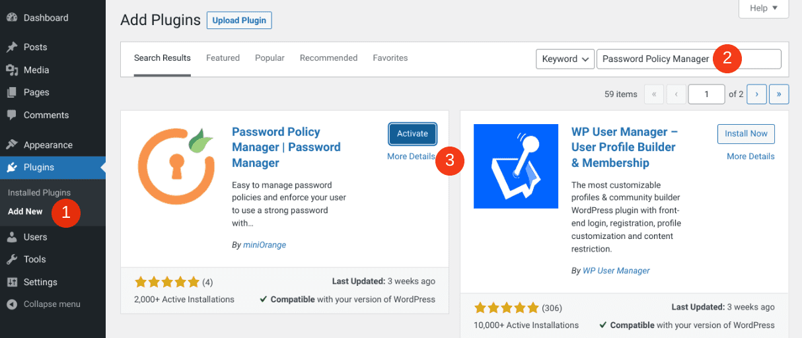The width and height of the screenshot is (802, 338).
Task: Open the Dashboard menu icon
Action: tap(12, 18)
